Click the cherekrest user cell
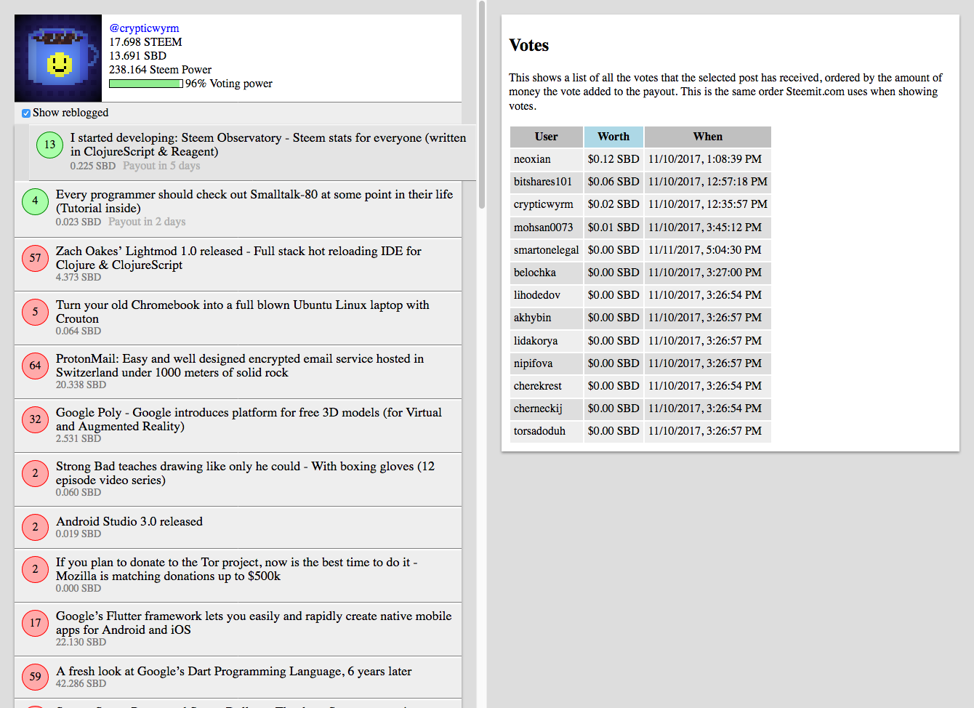 (547, 386)
